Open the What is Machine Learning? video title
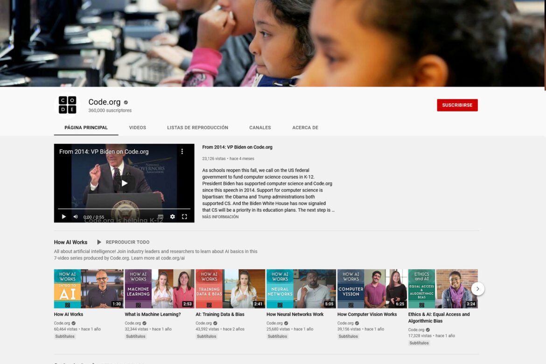Screen dimensions: 546x364 pyautogui.click(x=153, y=315)
